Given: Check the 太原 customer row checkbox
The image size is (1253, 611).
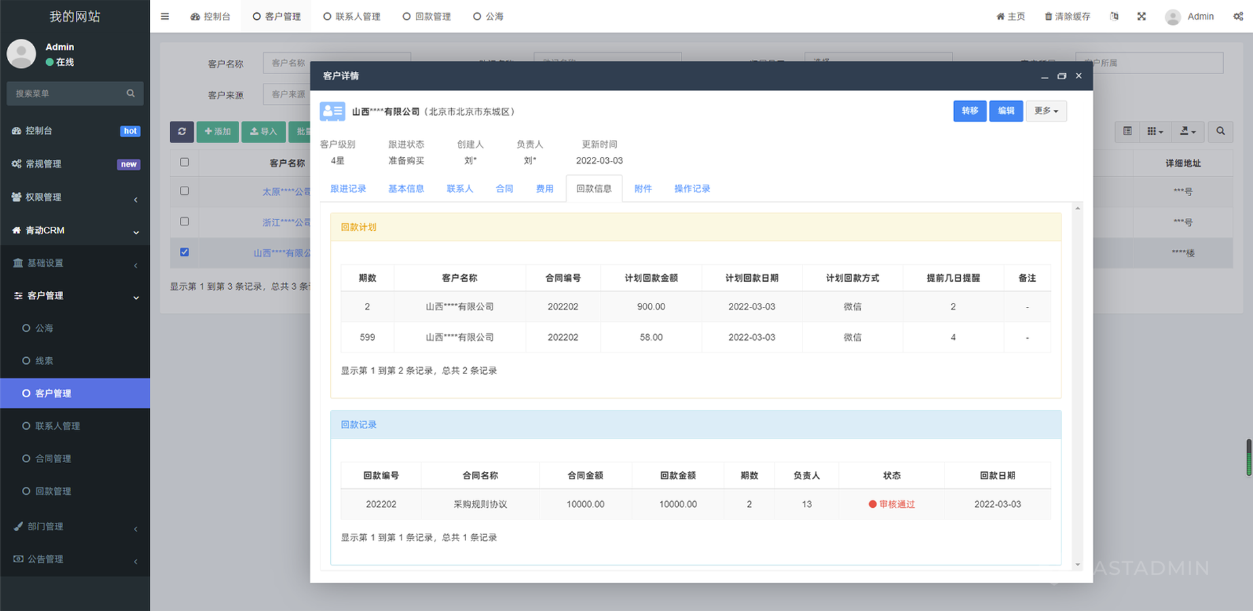Looking at the screenshot, I should click(x=184, y=191).
